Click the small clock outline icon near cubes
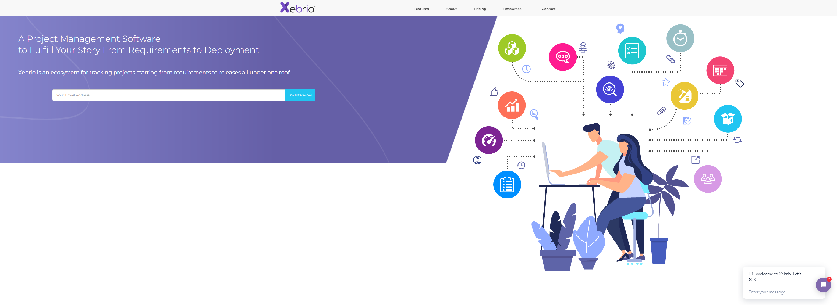Image resolution: width=837 pixels, height=305 pixels. 526,69
